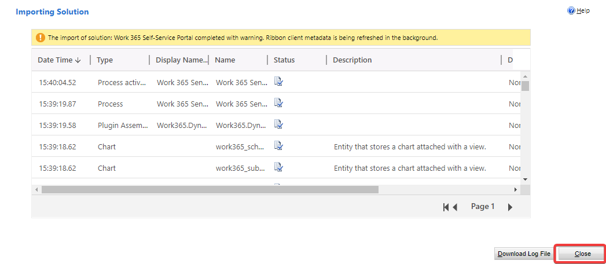Go to first page of results
The image size is (606, 264).
coord(446,207)
